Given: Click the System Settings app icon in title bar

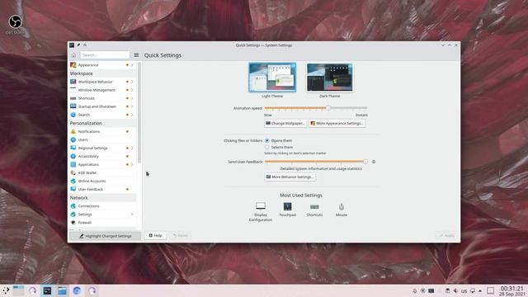Looking at the screenshot, I should coord(72,45).
